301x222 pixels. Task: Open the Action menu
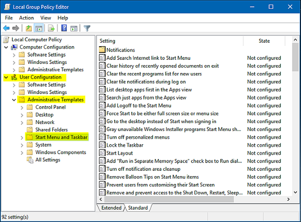point(26,18)
